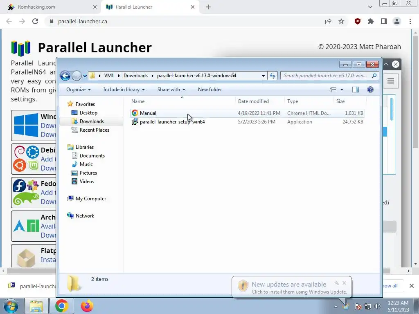Toggle the Chrome side panel icon

pyautogui.click(x=384, y=21)
